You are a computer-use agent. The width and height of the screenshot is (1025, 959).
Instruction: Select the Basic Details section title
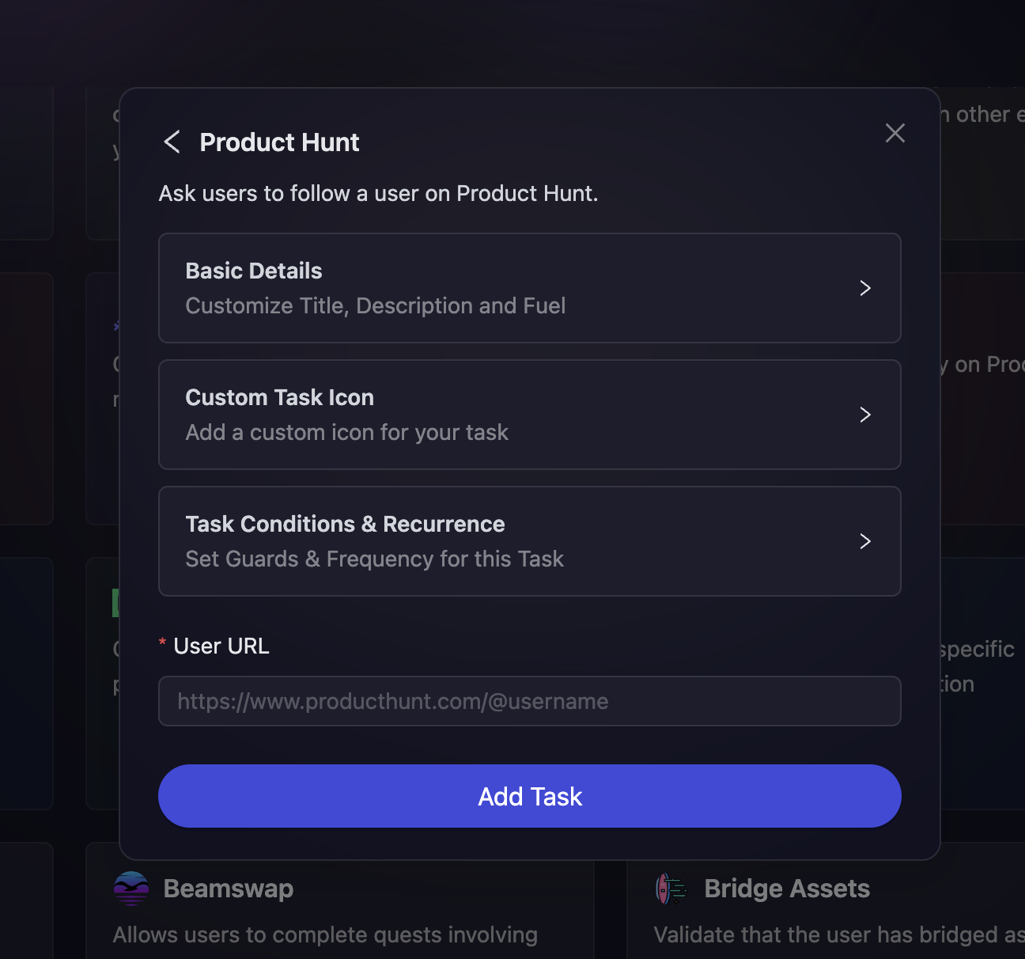[x=254, y=271]
